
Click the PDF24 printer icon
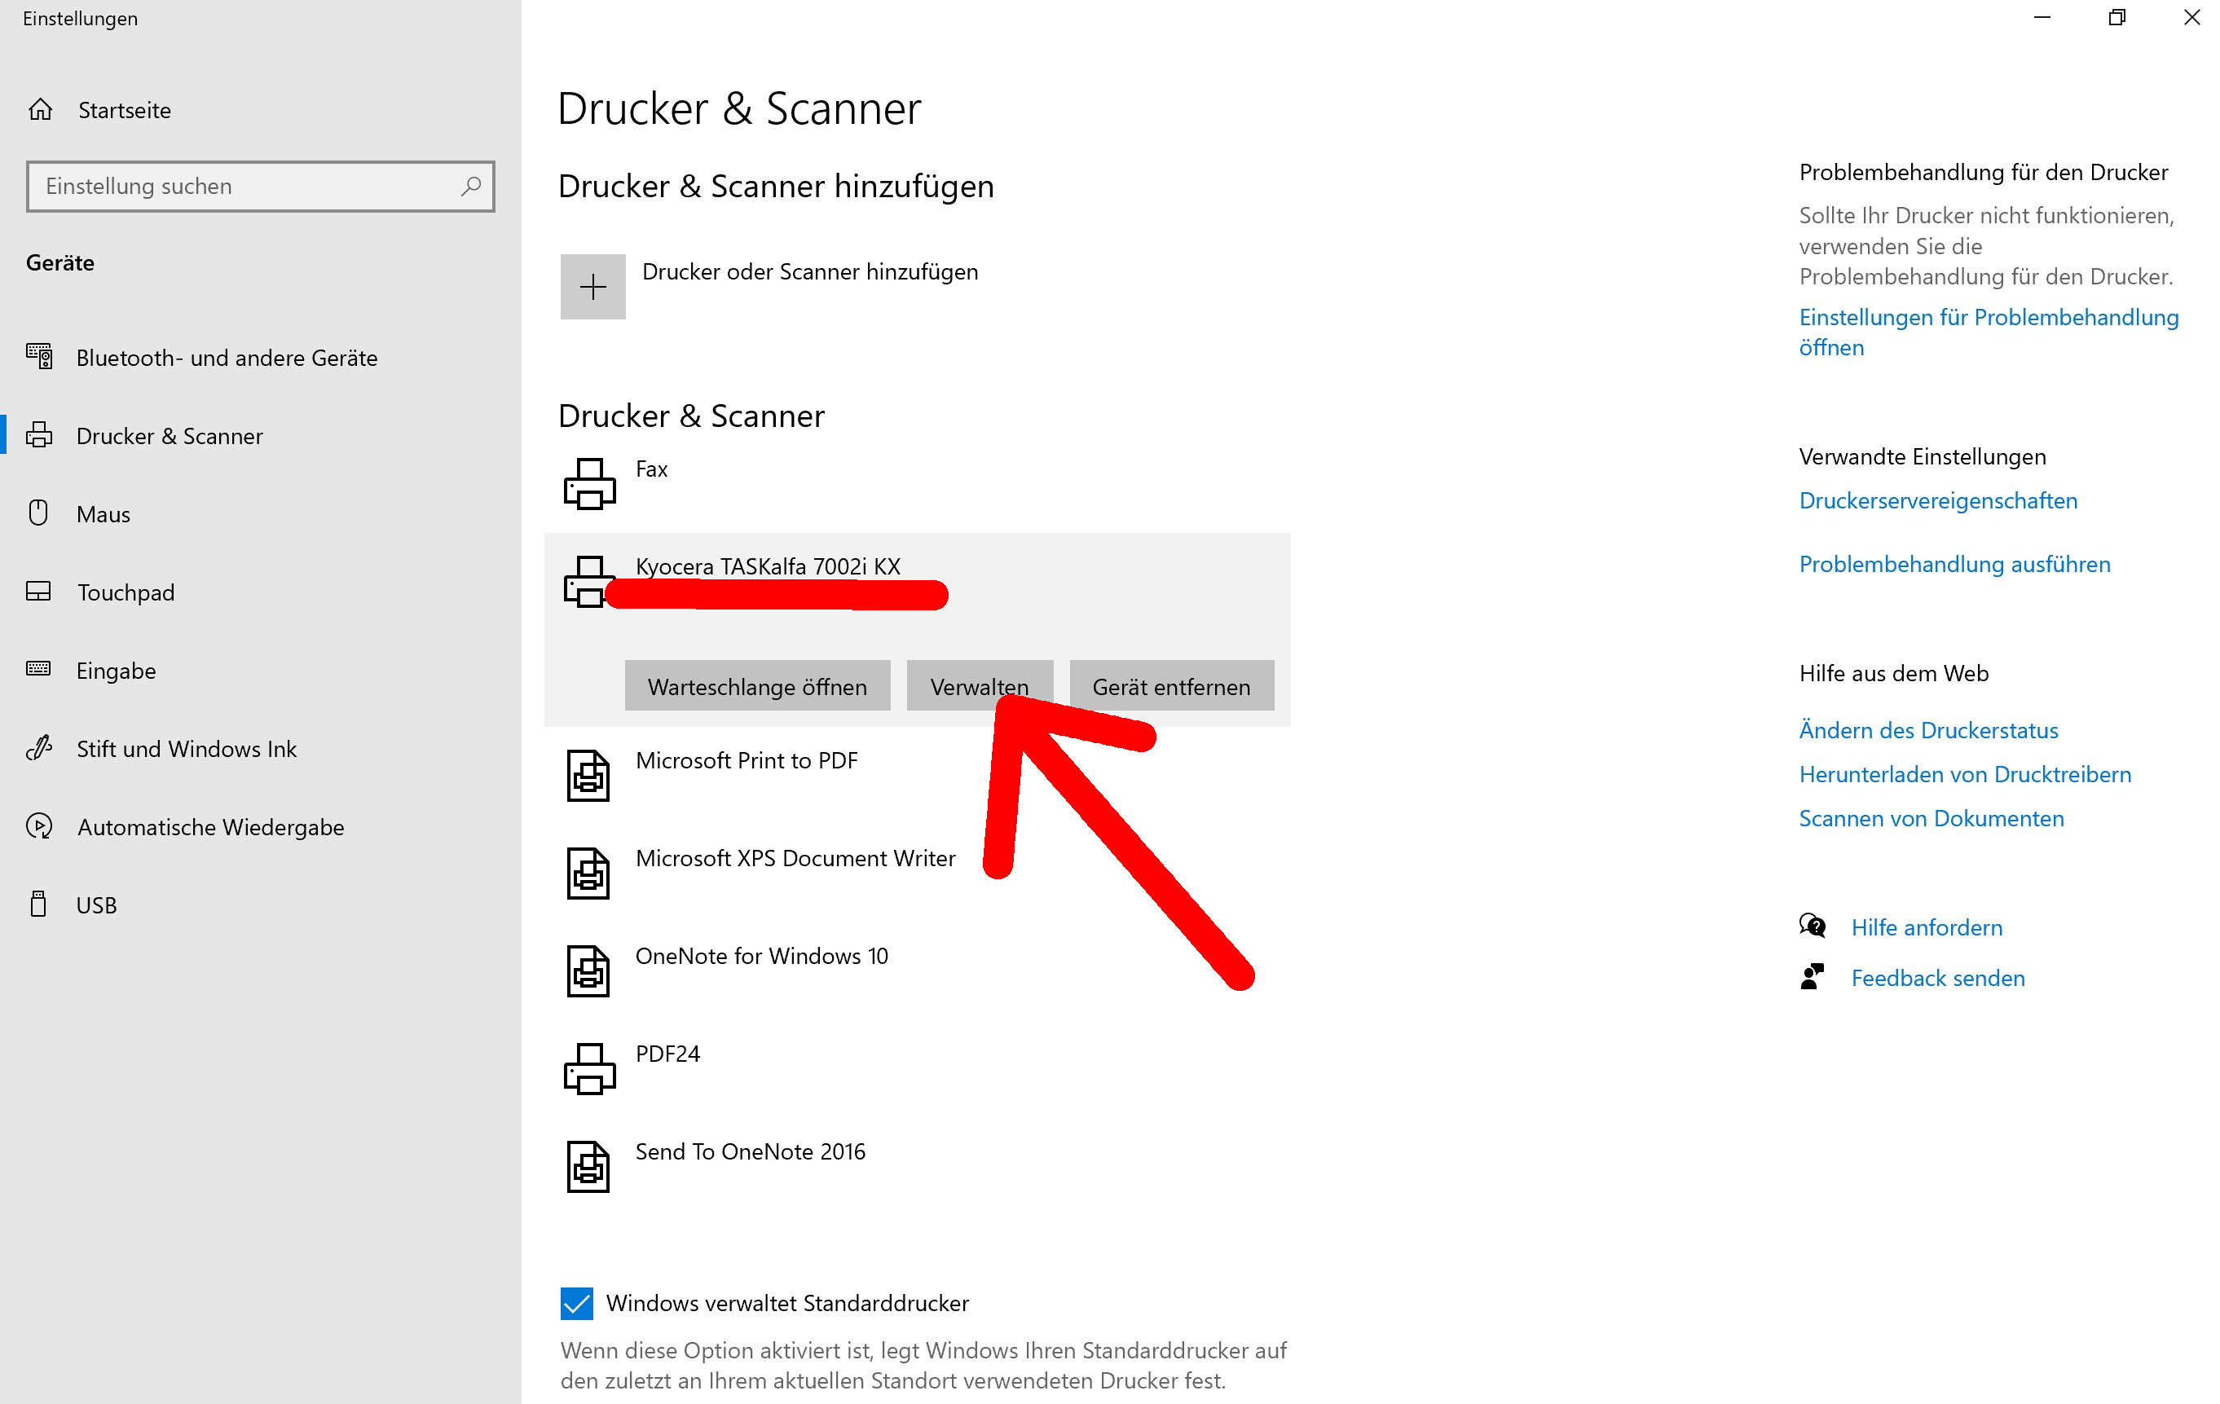pos(589,1068)
